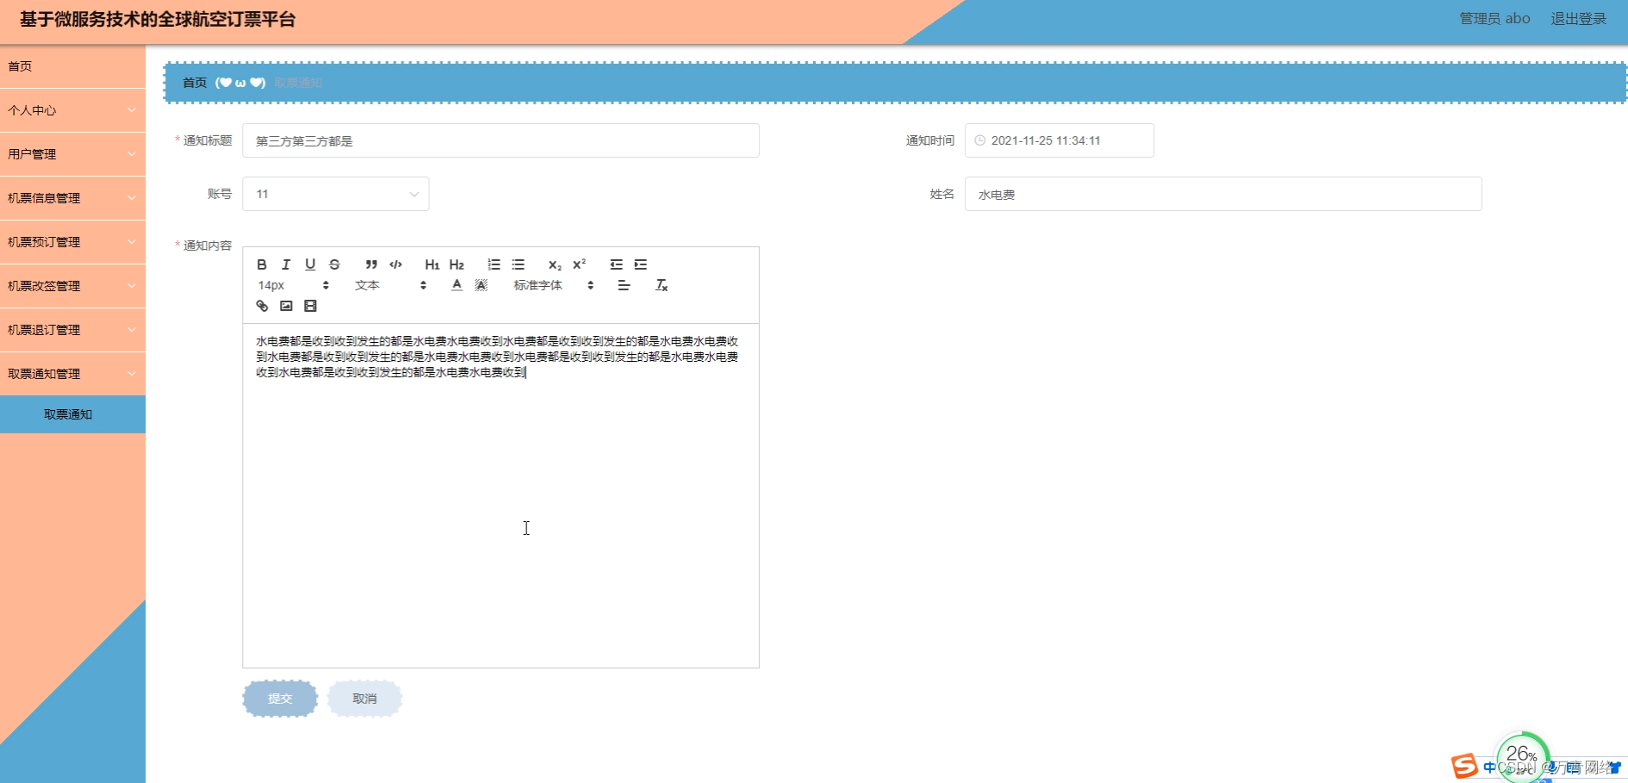This screenshot has height=783, width=1628.
Task: Apply italic formatting in the editor toolbar
Action: pyautogui.click(x=286, y=264)
